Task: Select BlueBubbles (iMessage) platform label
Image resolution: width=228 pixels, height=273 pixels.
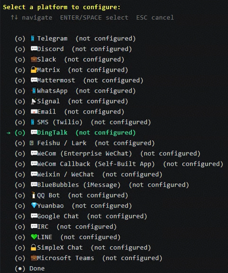Action: click(79, 185)
